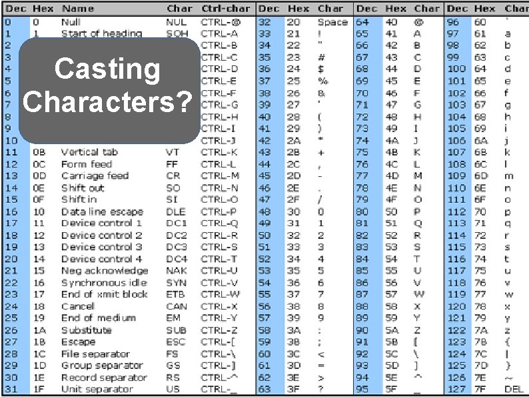This screenshot has height=397, width=529.
Task: Click decimal value 127 cell
Action: click(456, 389)
